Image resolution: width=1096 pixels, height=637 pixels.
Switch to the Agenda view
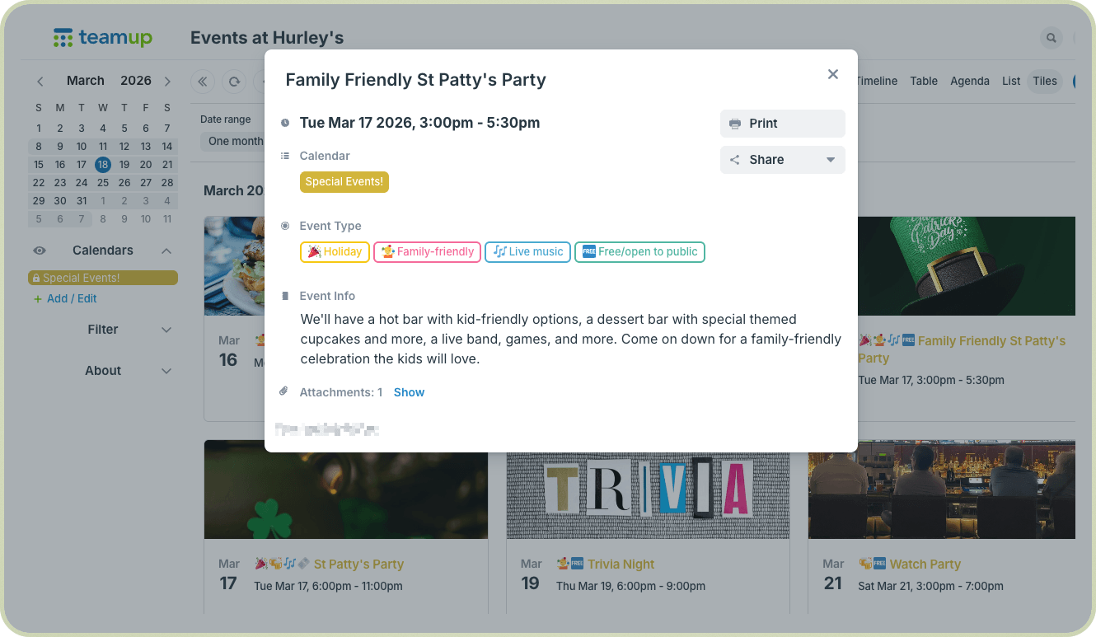pyautogui.click(x=969, y=81)
